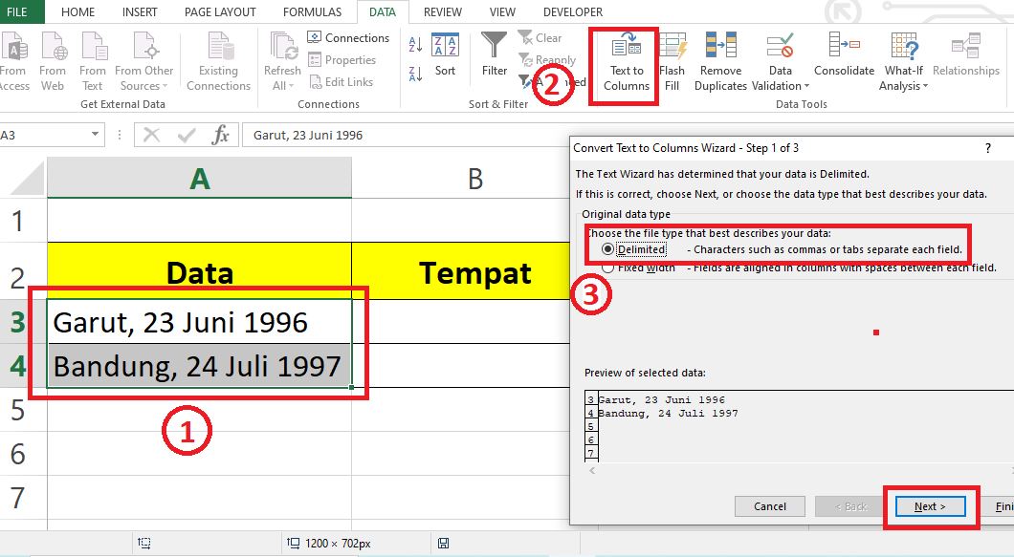Click the Enter checkmark icon in formula bar
Image resolution: width=1014 pixels, height=557 pixels.
pos(187,135)
